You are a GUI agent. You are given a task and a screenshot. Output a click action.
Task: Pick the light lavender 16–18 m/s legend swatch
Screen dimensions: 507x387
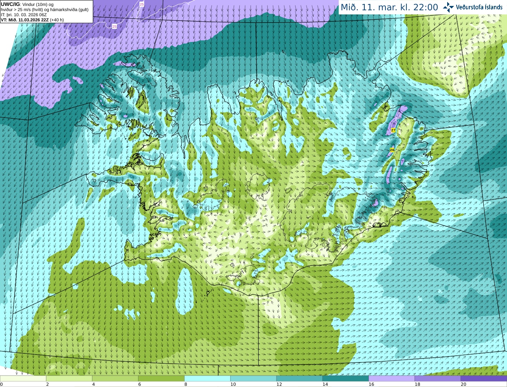tap(392, 379)
